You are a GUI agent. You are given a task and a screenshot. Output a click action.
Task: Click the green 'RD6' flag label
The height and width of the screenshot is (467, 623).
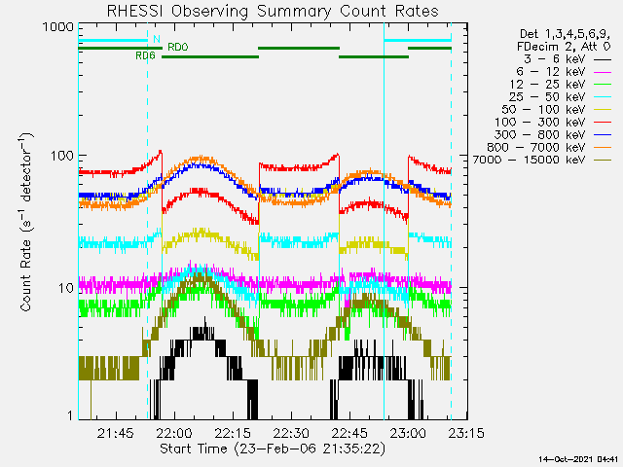point(145,55)
